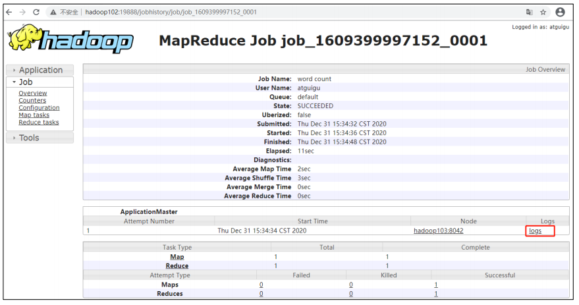The image size is (579, 305).
Task: Open the Overview link under Job
Action: point(33,93)
